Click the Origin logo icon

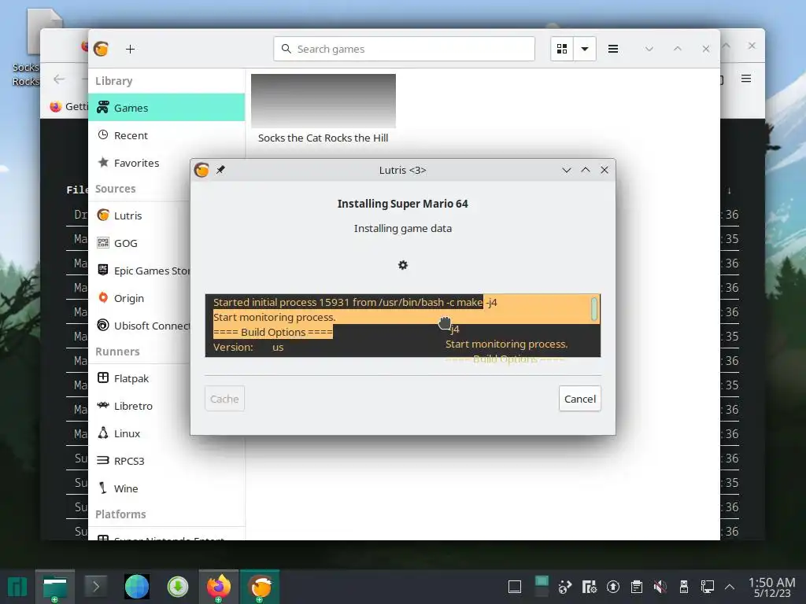tap(103, 297)
